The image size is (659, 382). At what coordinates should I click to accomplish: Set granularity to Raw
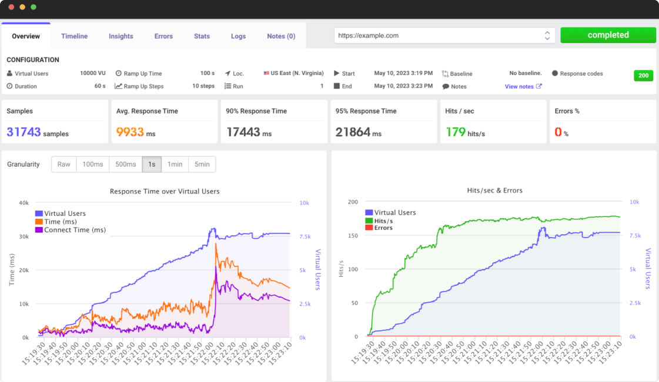(x=64, y=164)
